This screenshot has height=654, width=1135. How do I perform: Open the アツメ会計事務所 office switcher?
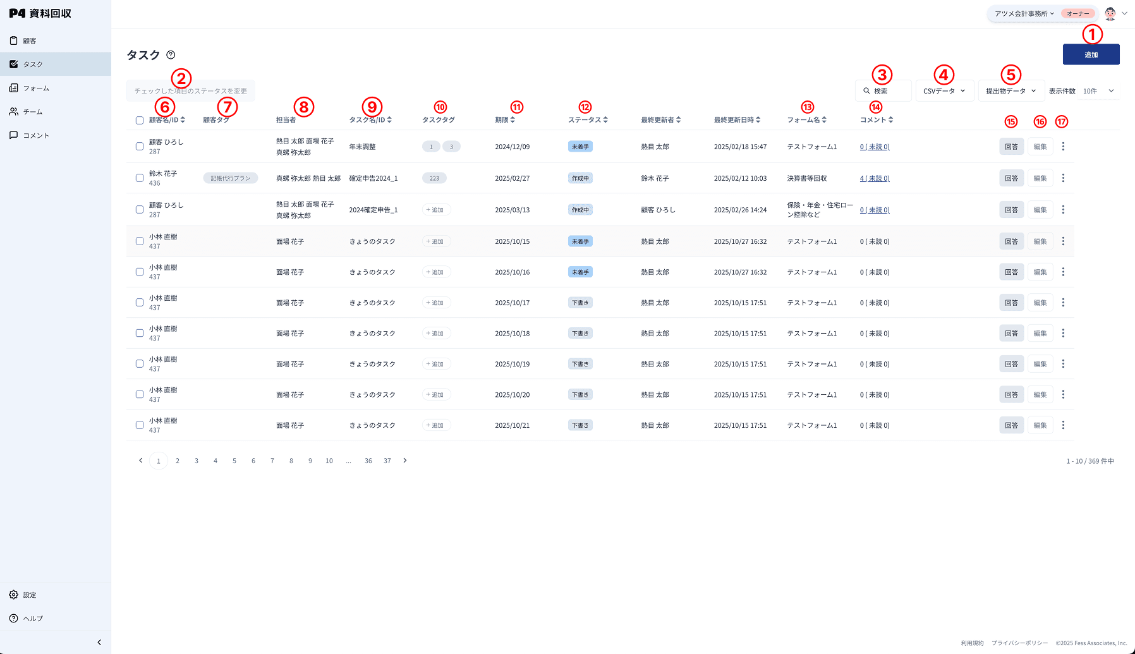coord(1024,13)
